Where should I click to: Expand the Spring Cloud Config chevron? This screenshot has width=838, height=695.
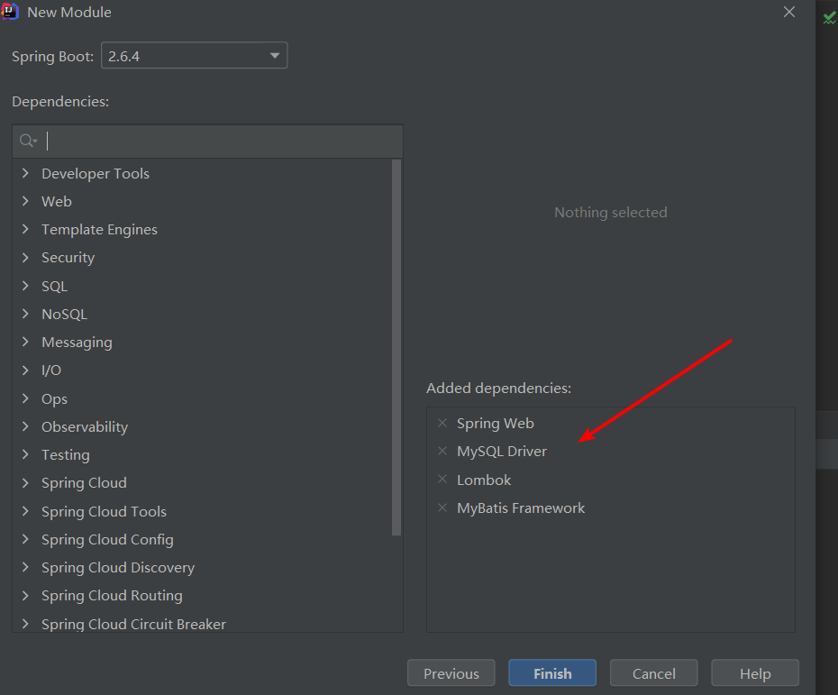pyautogui.click(x=25, y=539)
